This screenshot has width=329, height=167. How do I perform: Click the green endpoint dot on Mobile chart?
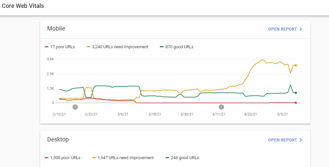tap(296, 93)
